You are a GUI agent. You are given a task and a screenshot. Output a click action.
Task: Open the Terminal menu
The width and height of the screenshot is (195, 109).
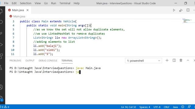(65, 3)
